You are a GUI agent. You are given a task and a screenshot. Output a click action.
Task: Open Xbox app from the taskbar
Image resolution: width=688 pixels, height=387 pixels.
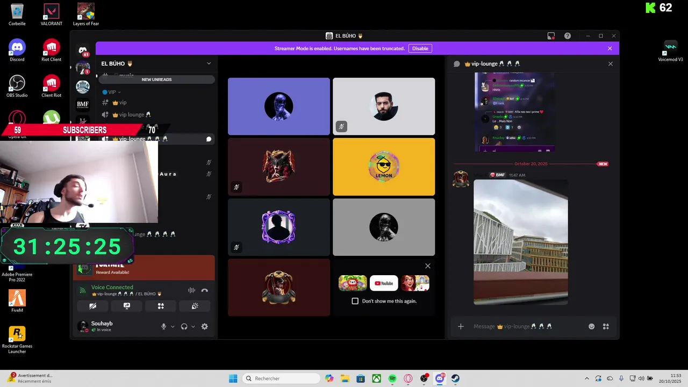[377, 378]
